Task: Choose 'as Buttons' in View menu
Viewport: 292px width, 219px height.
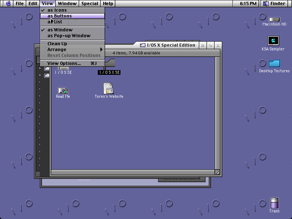Action: 72,16
